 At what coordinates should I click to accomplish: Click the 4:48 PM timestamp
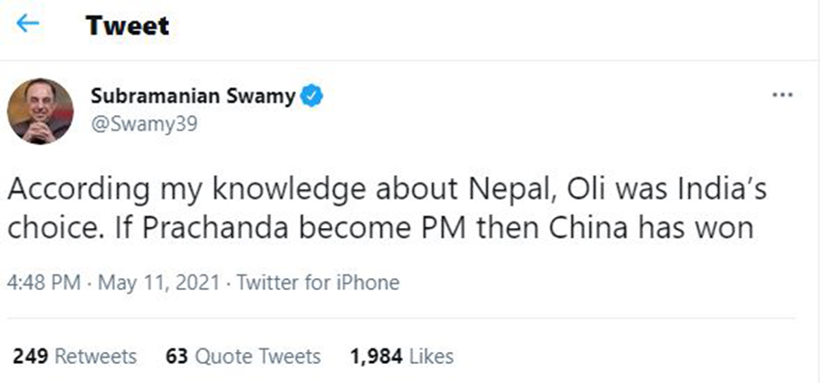(43, 283)
